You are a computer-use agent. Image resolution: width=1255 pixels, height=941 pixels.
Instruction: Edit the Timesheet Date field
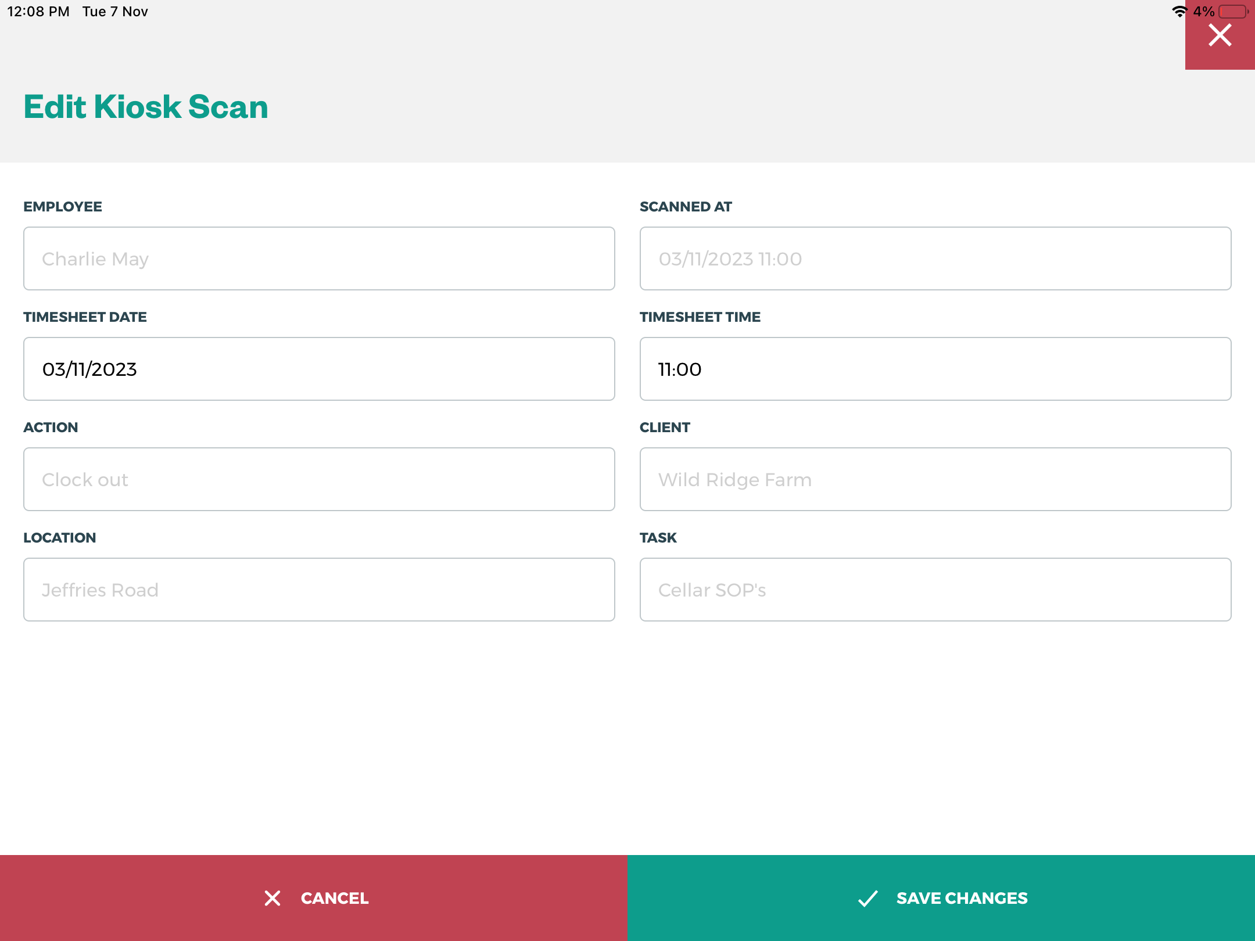319,369
